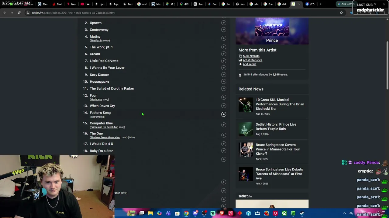
Task: Open the When Doves Cry link
Action: 102,106
